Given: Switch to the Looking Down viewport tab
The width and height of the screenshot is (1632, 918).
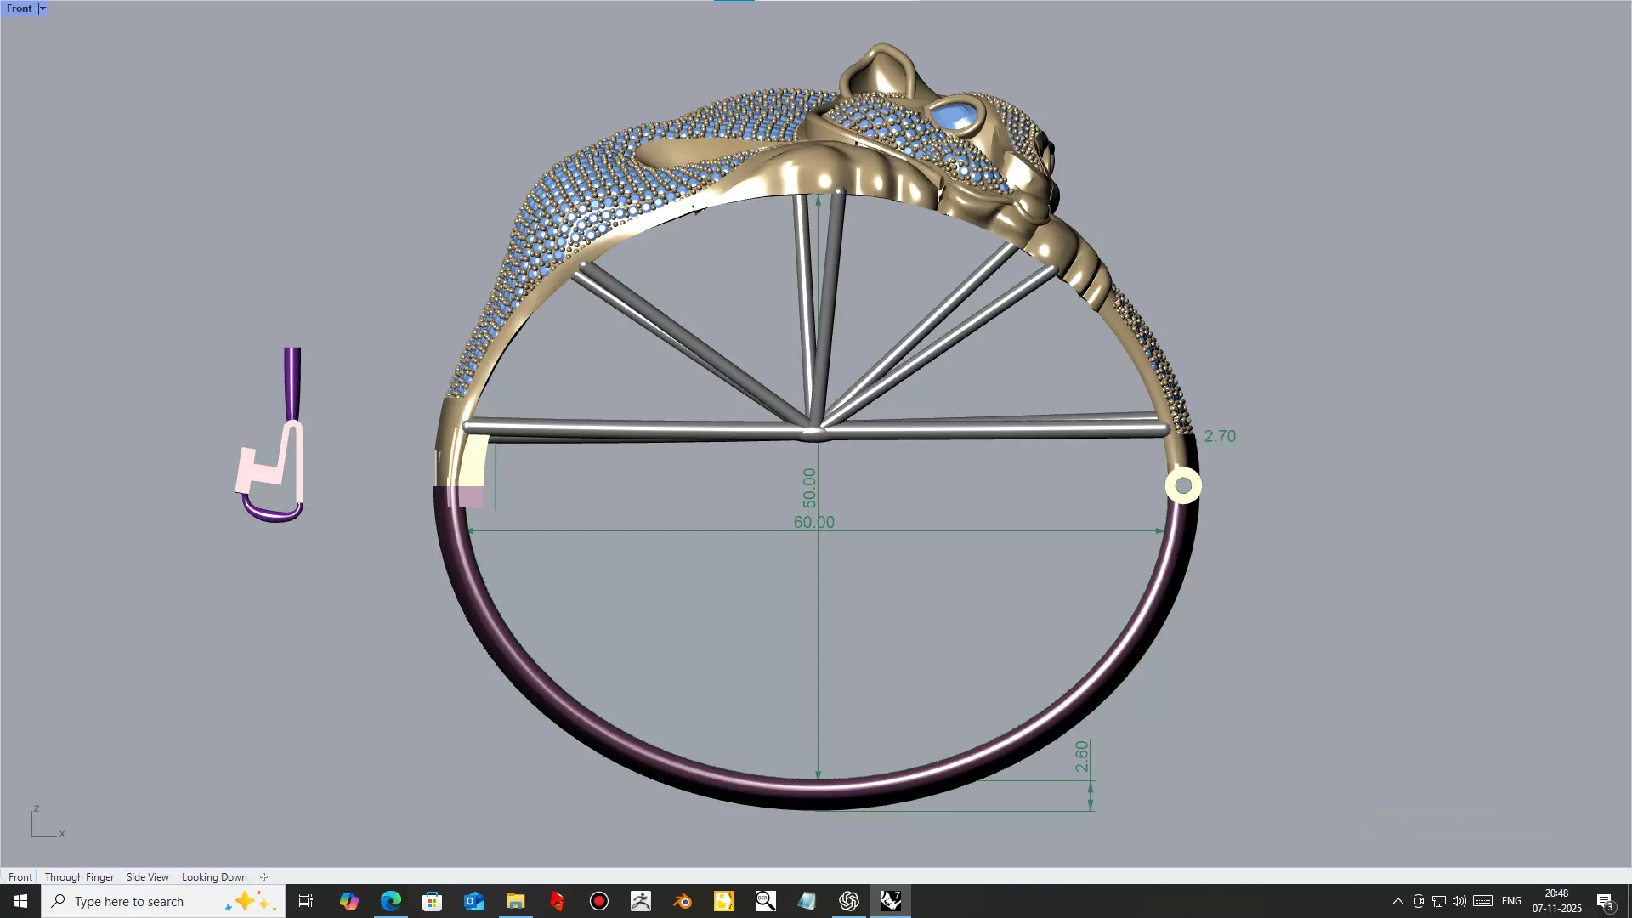Looking at the screenshot, I should tap(214, 876).
